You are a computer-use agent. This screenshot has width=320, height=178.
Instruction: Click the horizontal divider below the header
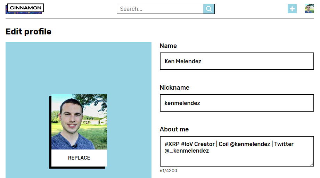pos(160,18)
